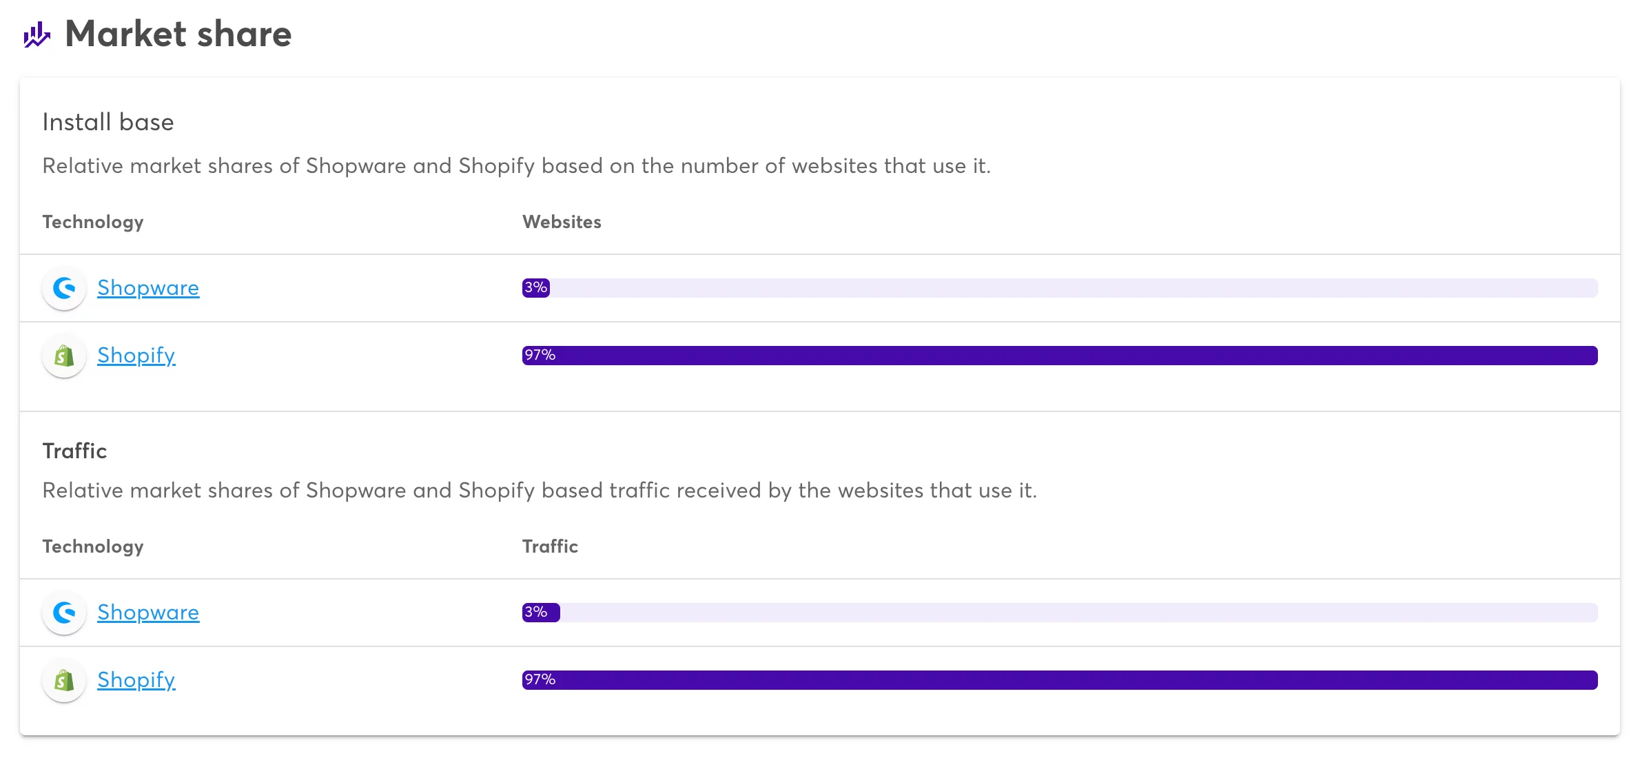Select the Shopify bag logo in Install base

63,356
